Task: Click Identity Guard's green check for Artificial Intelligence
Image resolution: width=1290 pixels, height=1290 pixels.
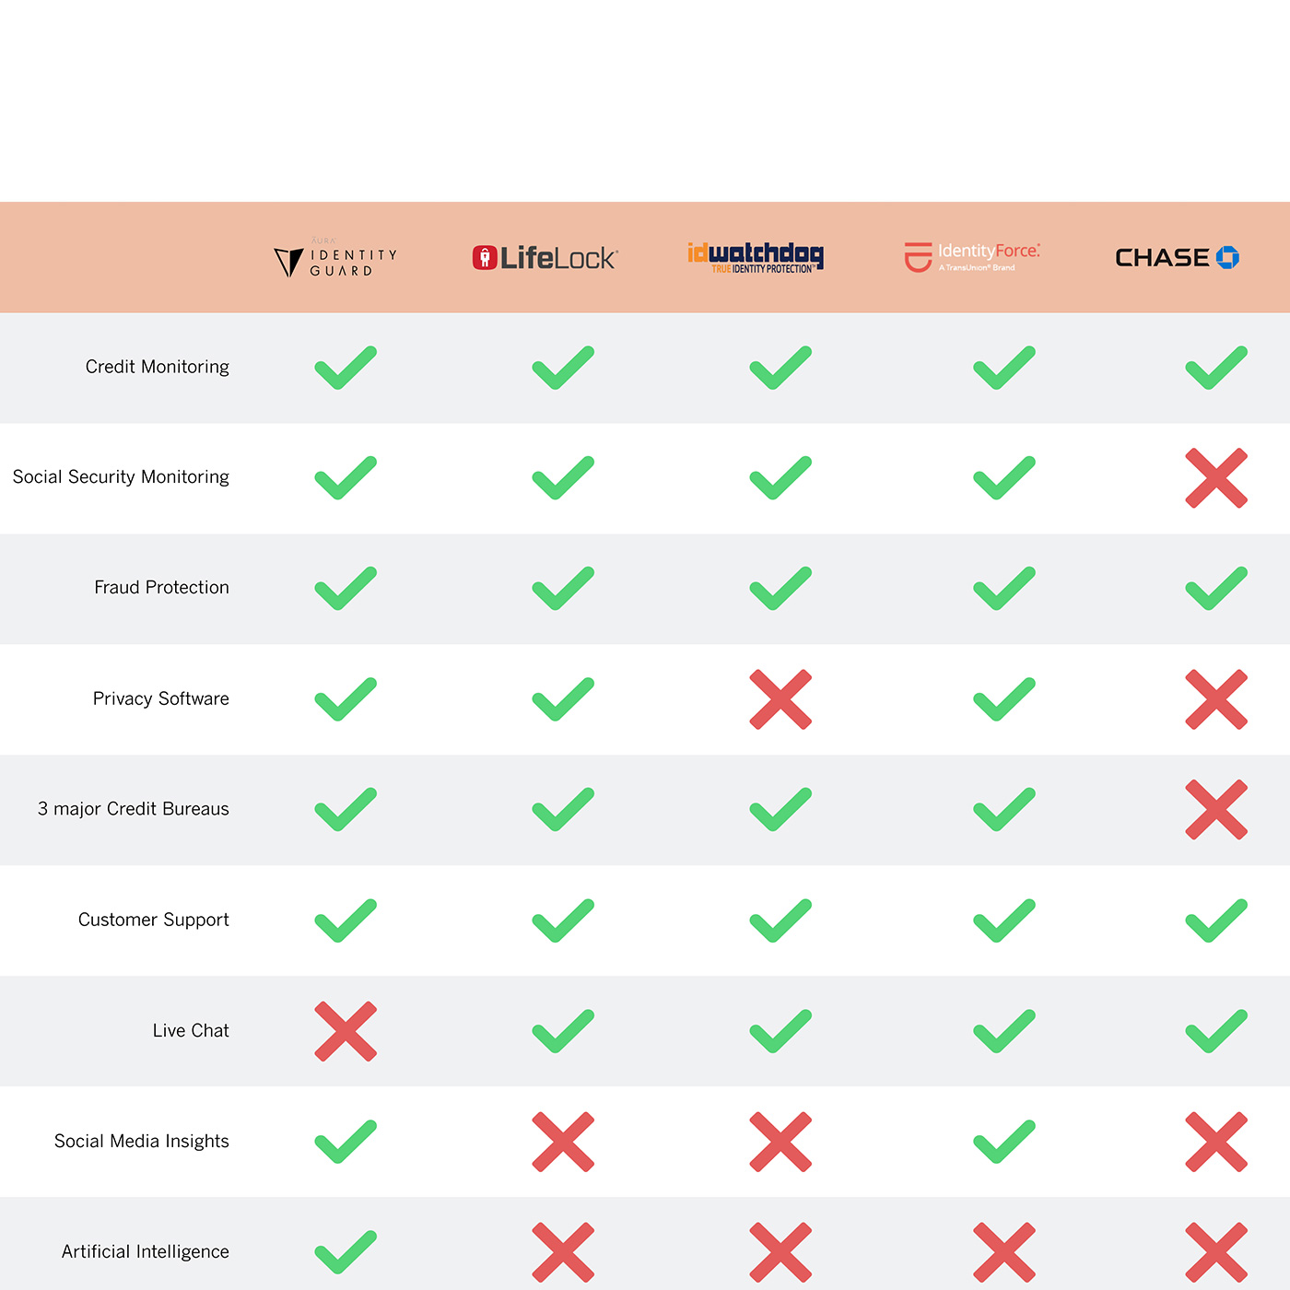Action: coord(346,1252)
